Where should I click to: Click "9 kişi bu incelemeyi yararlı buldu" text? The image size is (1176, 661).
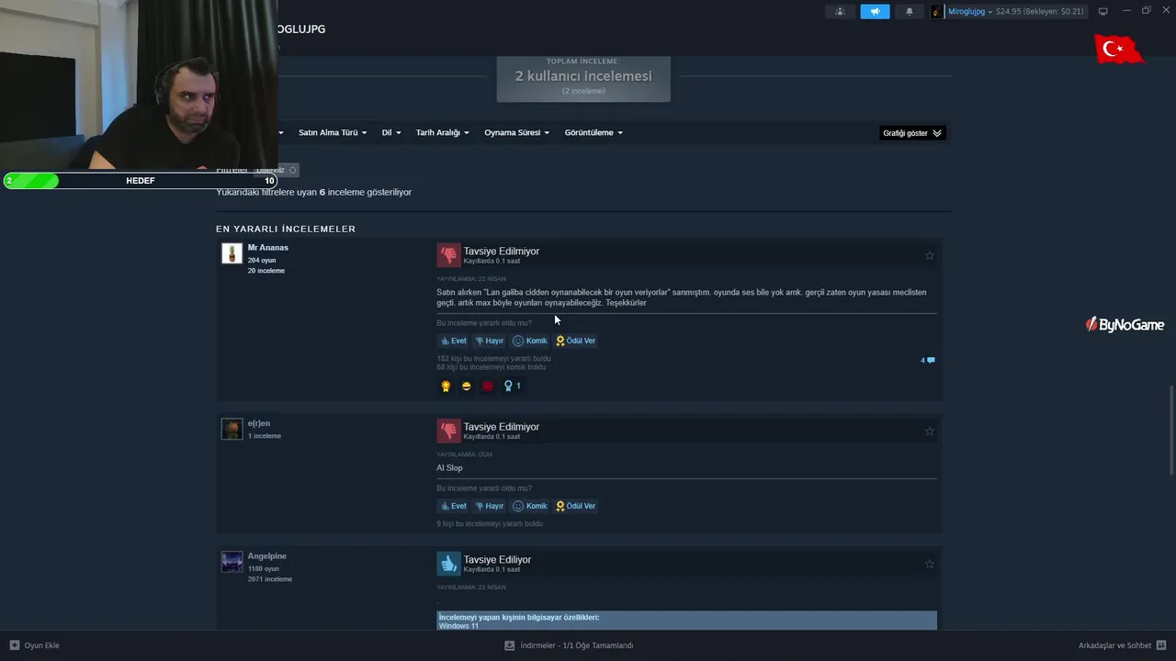(x=490, y=524)
